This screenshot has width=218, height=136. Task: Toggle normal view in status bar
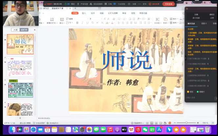[152, 123]
